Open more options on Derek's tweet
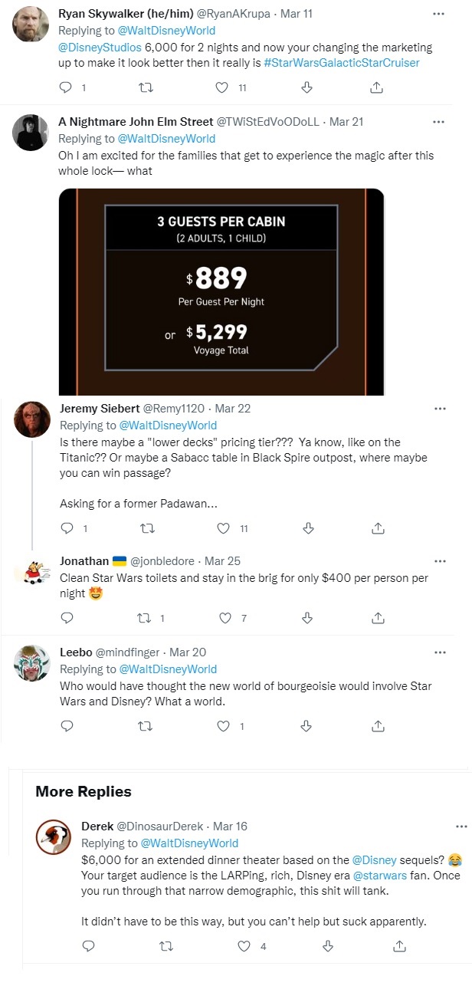 (x=461, y=826)
